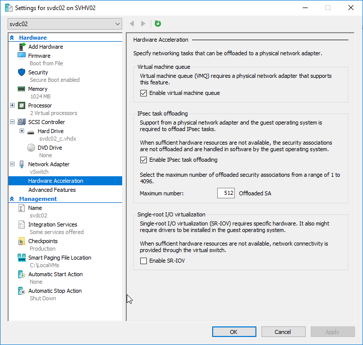The image size is (363, 345).
Task: Click the 'Production' checkpoints text
Action: 43,249
